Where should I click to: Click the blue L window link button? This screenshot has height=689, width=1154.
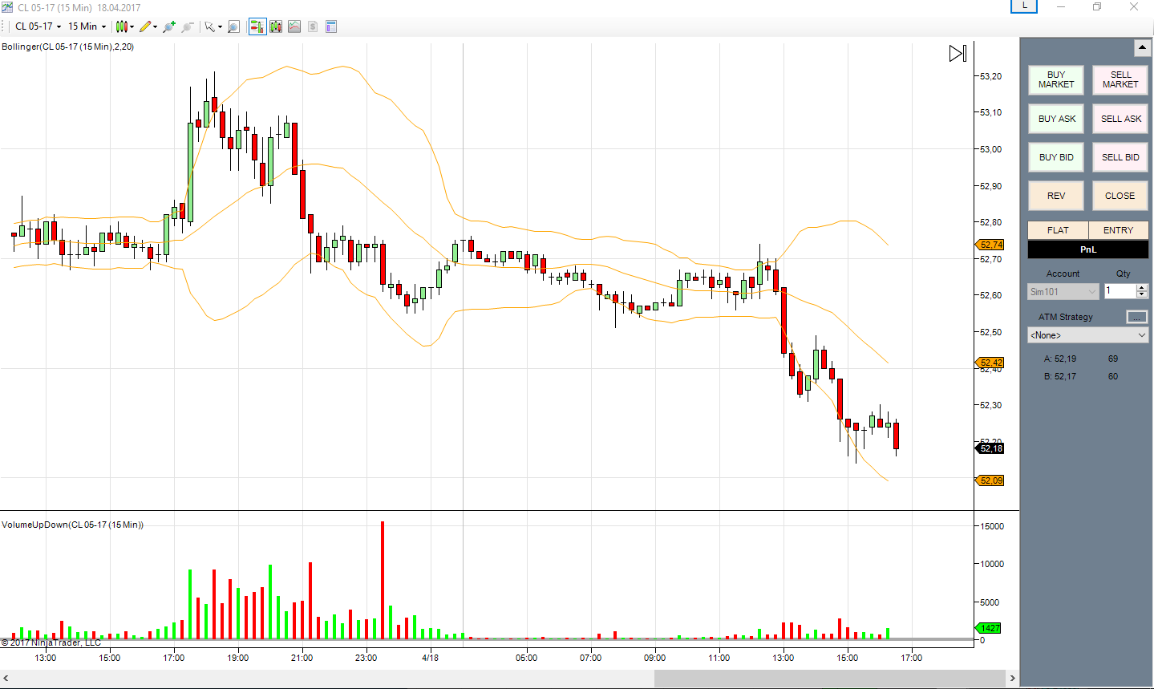[x=1024, y=6]
